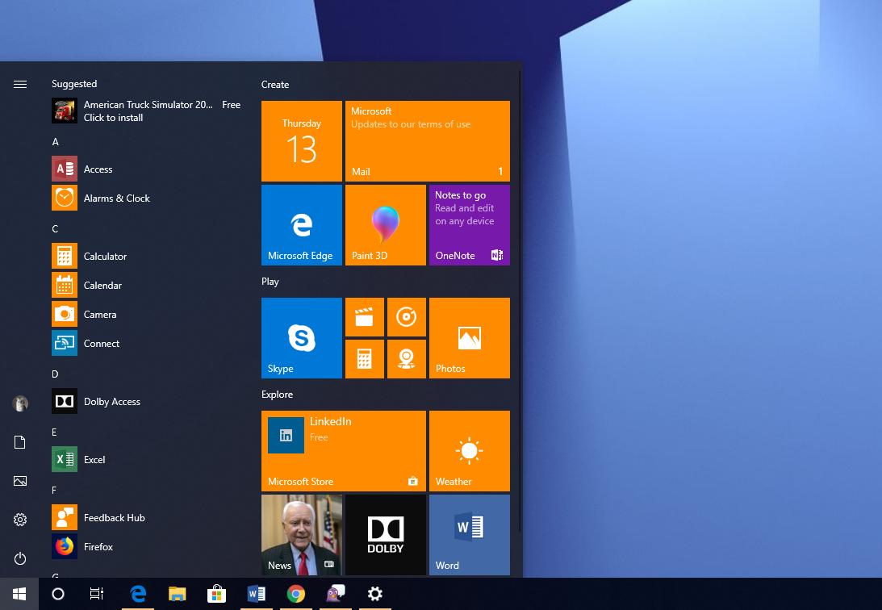Open the hamburger menu in Start
The height and width of the screenshot is (610, 882).
coord(20,85)
